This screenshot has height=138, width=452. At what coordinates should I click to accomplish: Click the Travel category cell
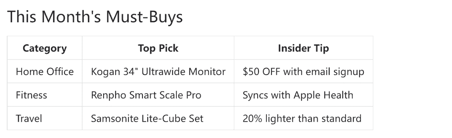point(45,118)
